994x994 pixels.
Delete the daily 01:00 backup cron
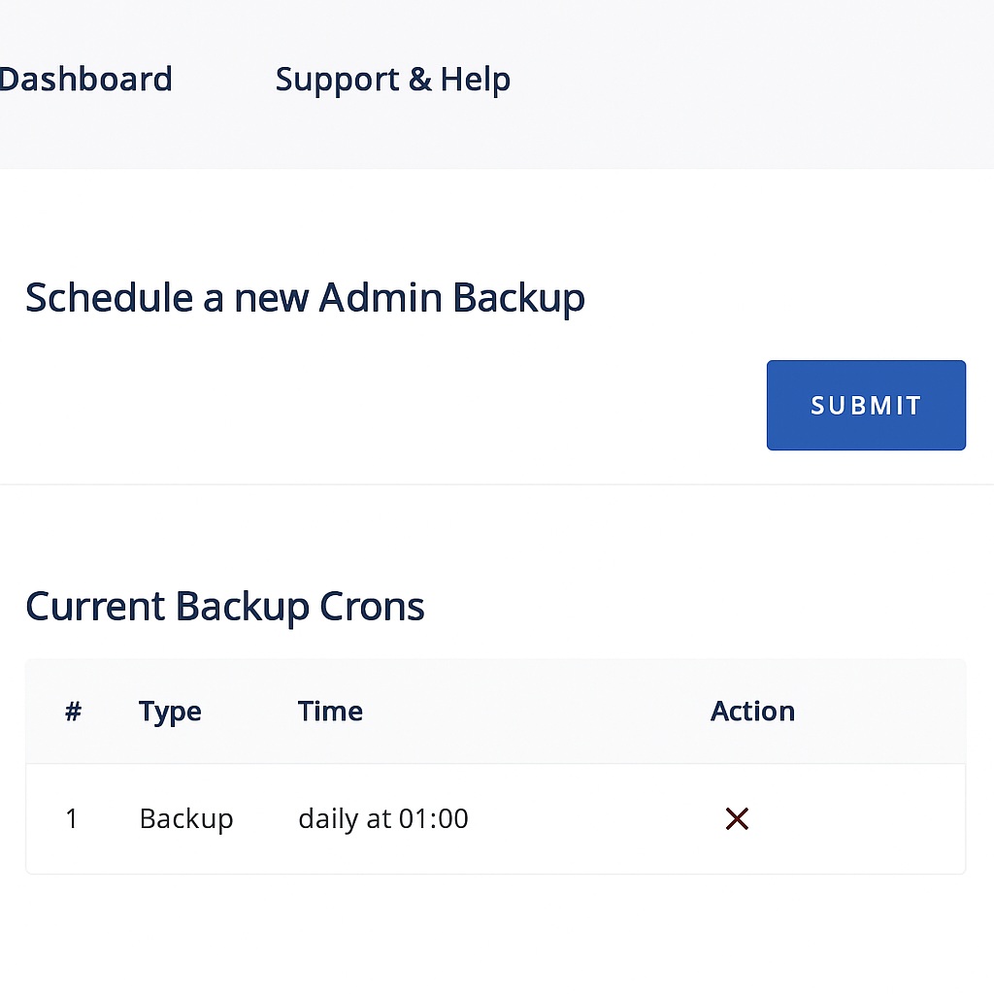pyautogui.click(x=737, y=819)
